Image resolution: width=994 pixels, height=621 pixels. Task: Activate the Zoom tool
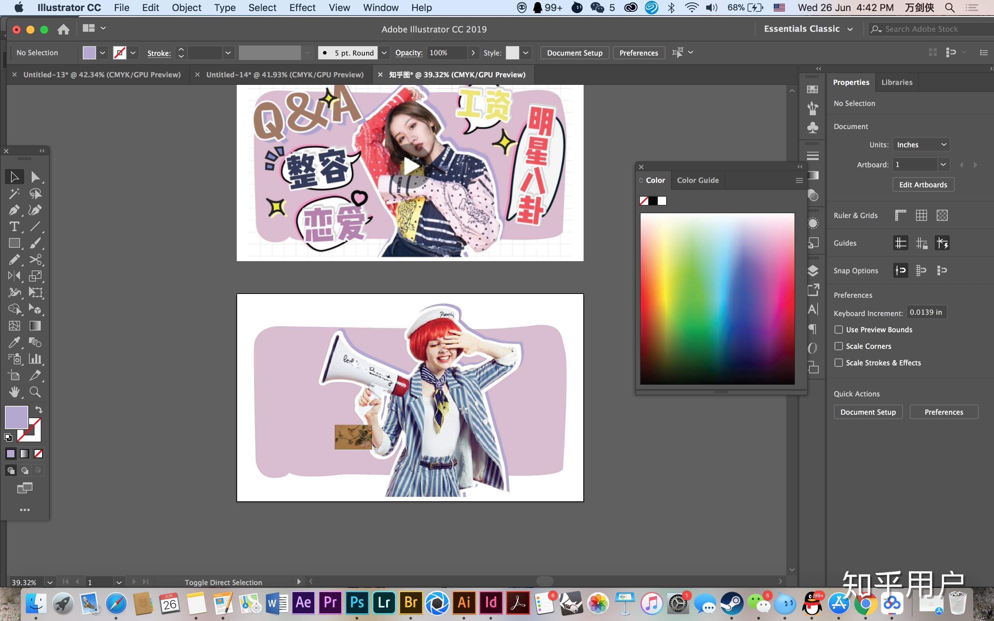35,392
